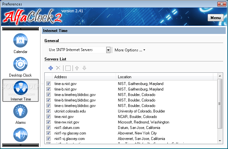The image size is (228, 149).
Task: Select time-b.timefreq.bldrdoc.gov address
Action: (x=75, y=100)
